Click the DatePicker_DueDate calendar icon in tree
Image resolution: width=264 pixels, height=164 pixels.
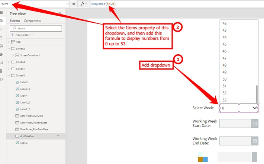click(17, 116)
